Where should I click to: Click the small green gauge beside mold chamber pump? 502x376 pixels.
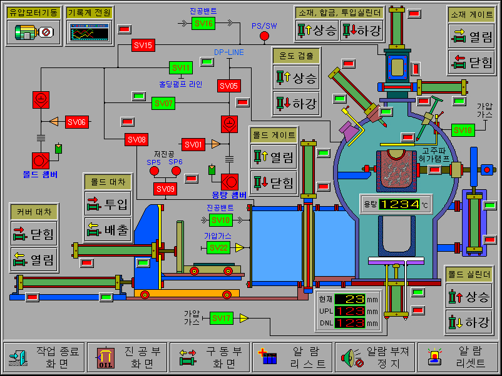(58, 149)
